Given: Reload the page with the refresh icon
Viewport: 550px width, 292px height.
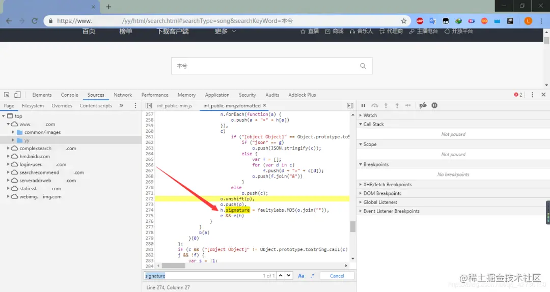Looking at the screenshot, I should tap(35, 21).
